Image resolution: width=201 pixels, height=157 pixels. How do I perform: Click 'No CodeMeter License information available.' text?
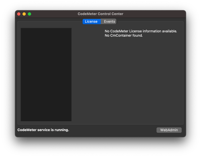[x=141, y=31]
